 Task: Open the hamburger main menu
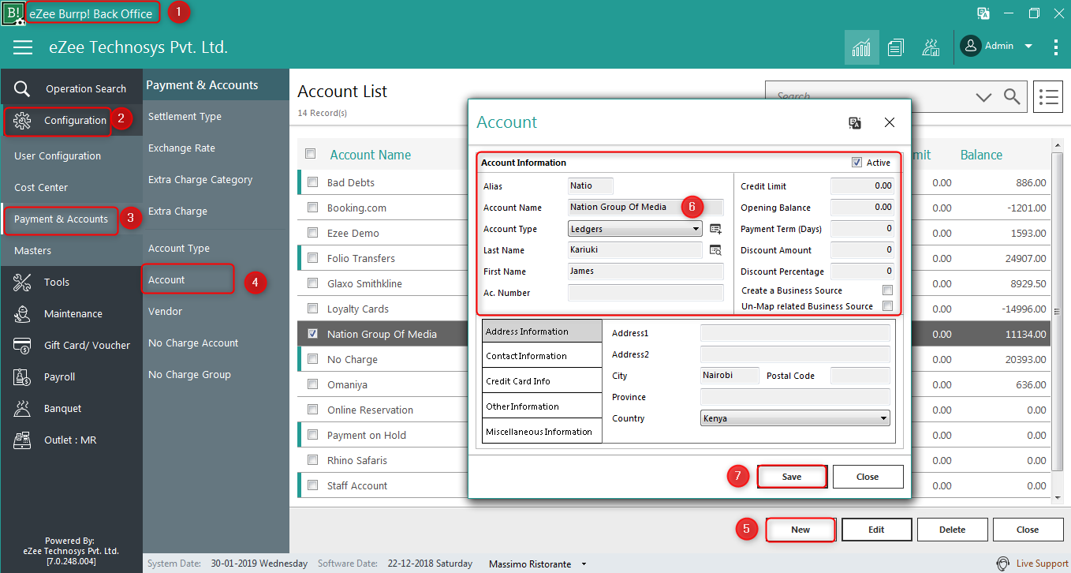[23, 47]
